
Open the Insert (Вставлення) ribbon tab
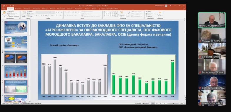tap(18, 9)
